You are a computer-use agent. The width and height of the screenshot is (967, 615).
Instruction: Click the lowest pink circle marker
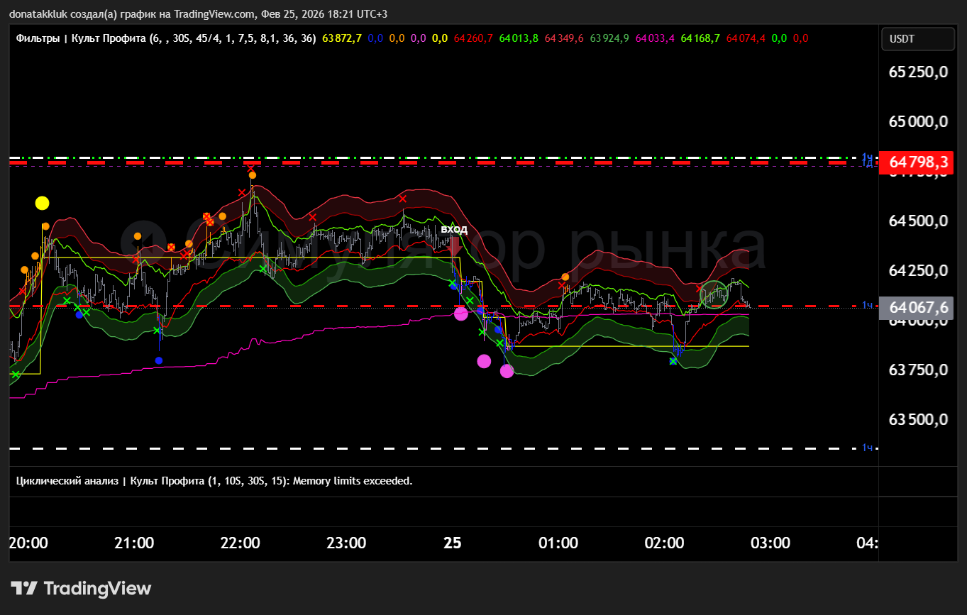pyautogui.click(x=507, y=371)
